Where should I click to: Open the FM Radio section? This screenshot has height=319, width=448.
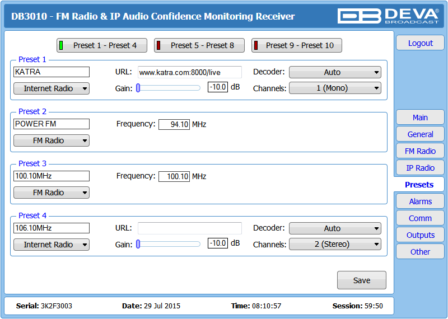click(x=420, y=151)
